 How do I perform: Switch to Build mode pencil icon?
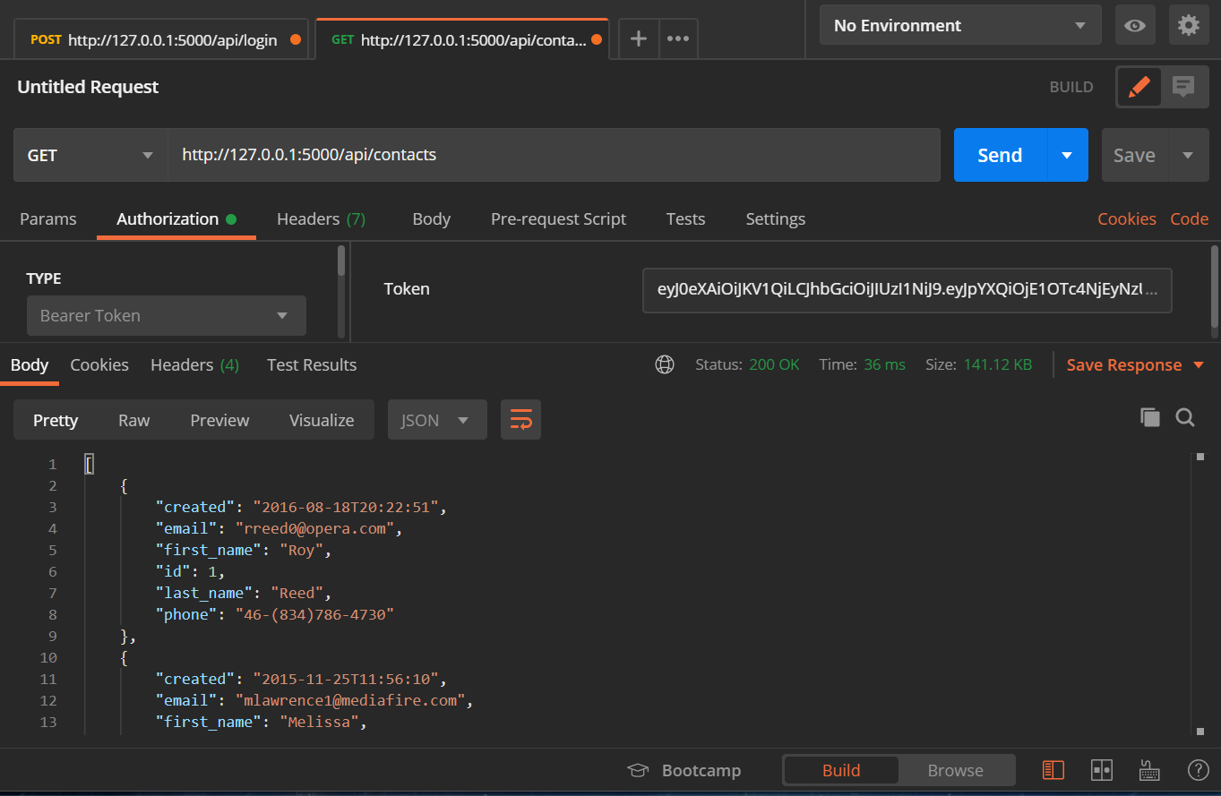[1139, 87]
